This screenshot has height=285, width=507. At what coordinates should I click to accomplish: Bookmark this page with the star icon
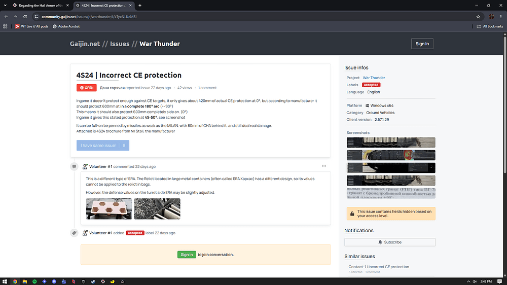coord(478,17)
